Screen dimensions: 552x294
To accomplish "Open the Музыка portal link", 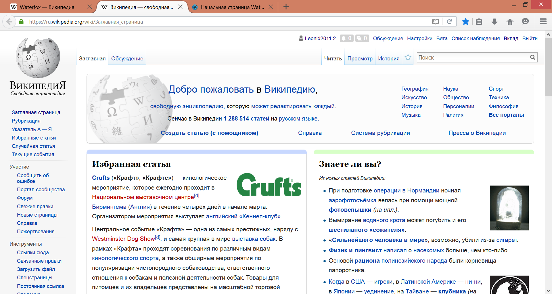I will [411, 115].
